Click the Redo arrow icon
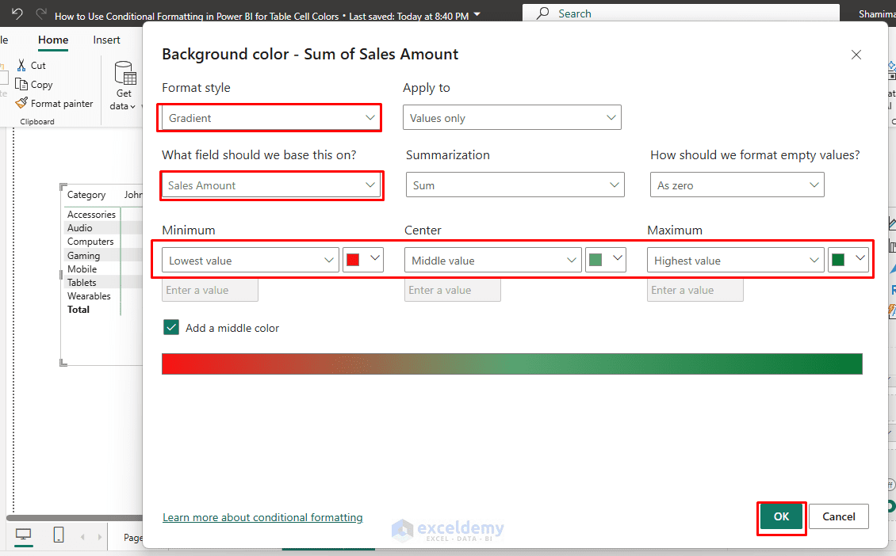Screen dimensions: 896x556 (x=40, y=13)
